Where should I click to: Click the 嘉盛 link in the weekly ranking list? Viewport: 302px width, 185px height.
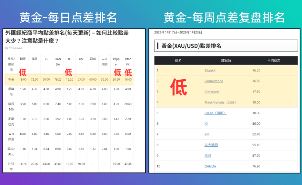(208, 155)
